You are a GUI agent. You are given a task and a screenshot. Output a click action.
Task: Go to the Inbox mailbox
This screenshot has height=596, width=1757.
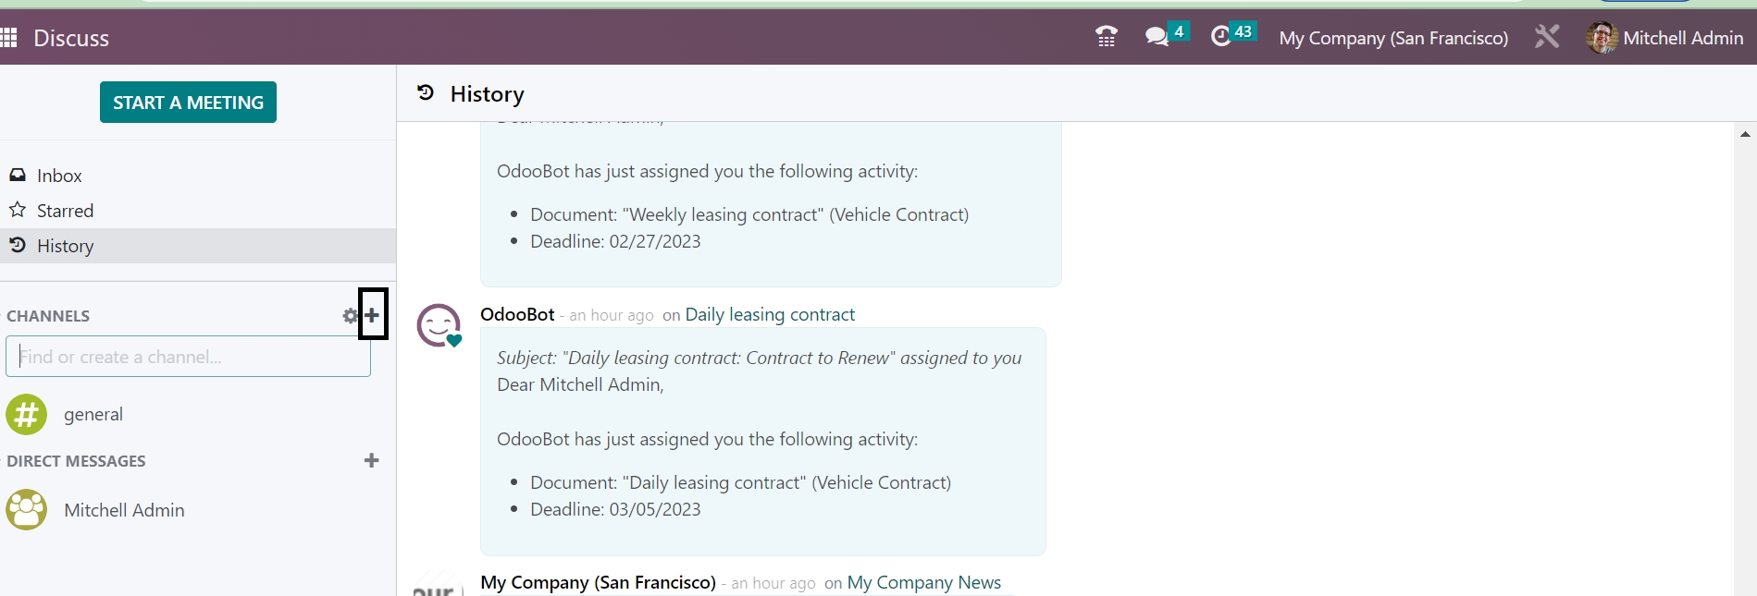[59, 176]
